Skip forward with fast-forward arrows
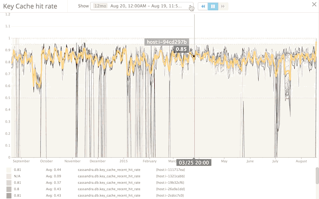Viewport: 319px width, 199px height. 223,6
